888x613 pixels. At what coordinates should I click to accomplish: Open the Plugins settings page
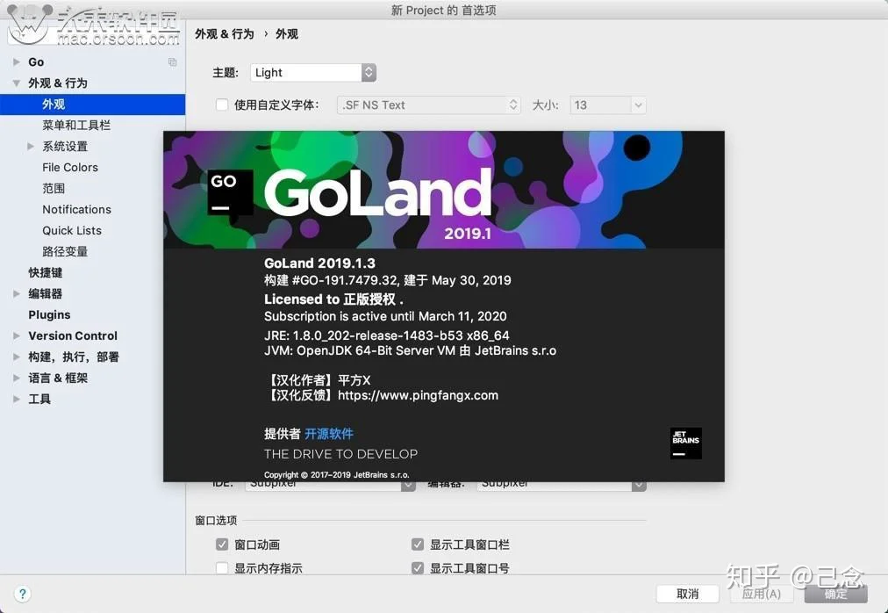[x=49, y=314]
